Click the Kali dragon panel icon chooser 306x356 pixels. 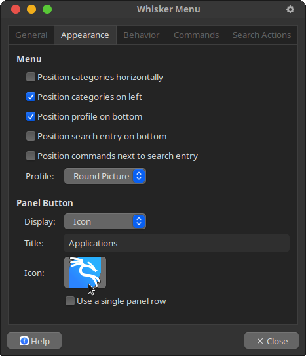(85, 273)
